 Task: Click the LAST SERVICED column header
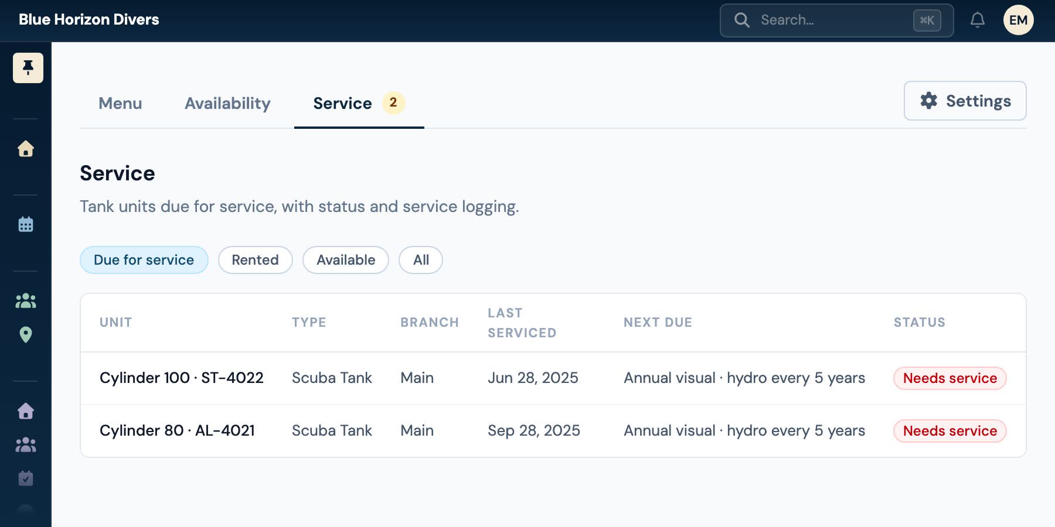(522, 323)
